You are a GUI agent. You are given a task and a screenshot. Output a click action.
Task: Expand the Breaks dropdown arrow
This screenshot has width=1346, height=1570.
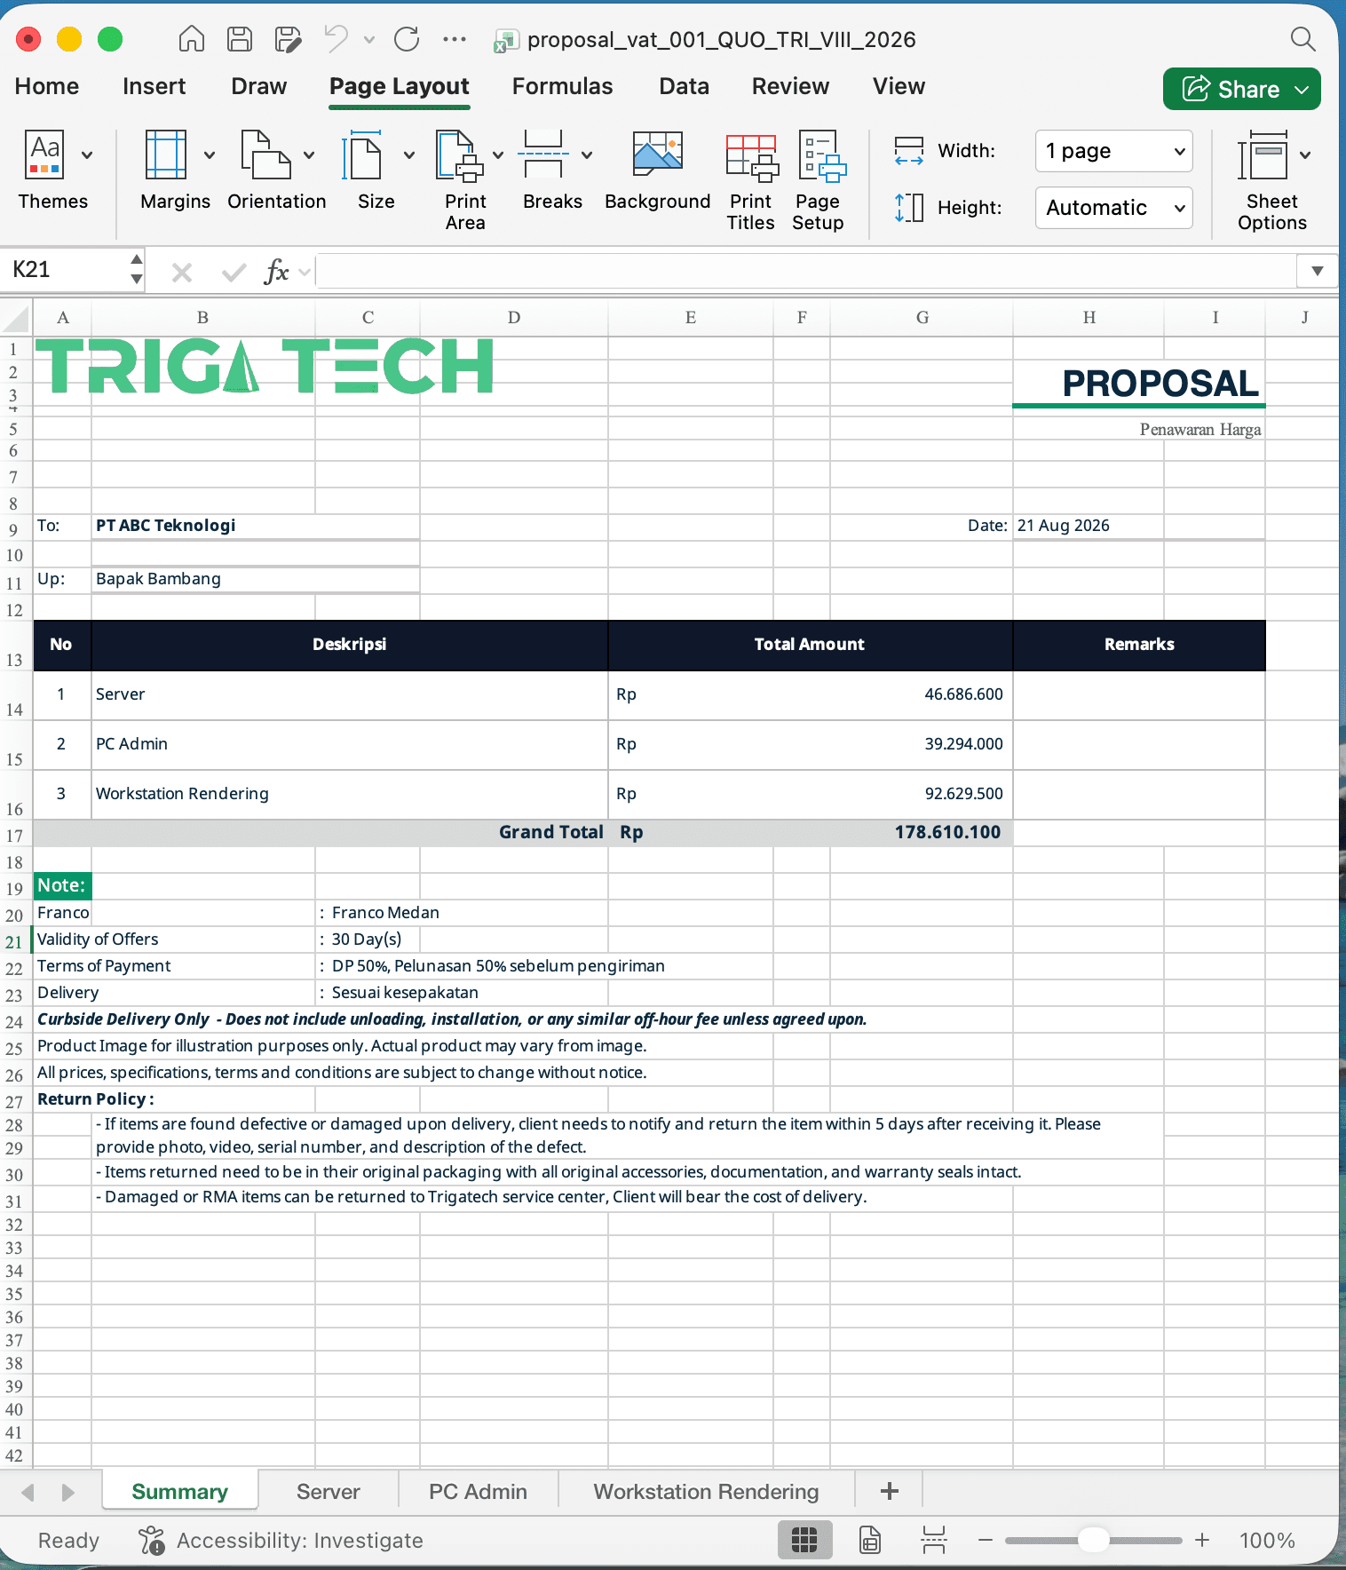point(587,155)
